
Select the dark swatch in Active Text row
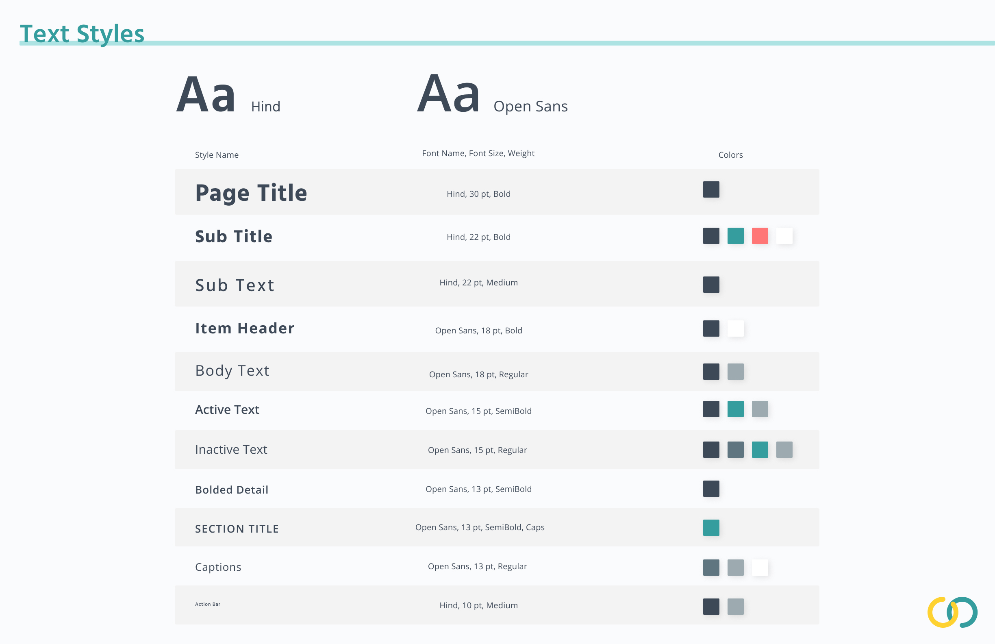pos(711,409)
